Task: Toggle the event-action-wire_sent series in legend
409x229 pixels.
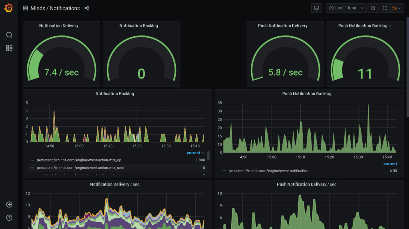Action: [x=80, y=168]
